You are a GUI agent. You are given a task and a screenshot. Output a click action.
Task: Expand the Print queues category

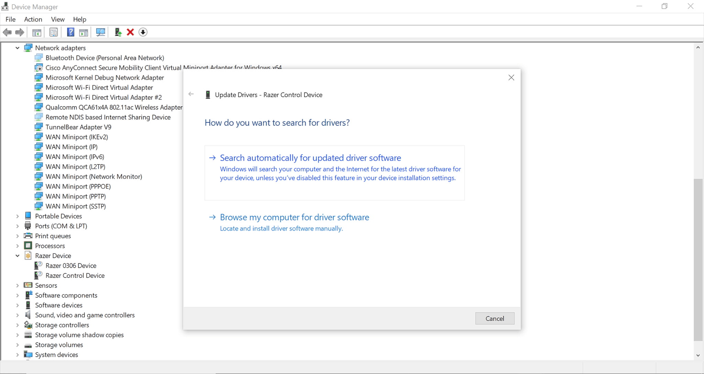(18, 236)
